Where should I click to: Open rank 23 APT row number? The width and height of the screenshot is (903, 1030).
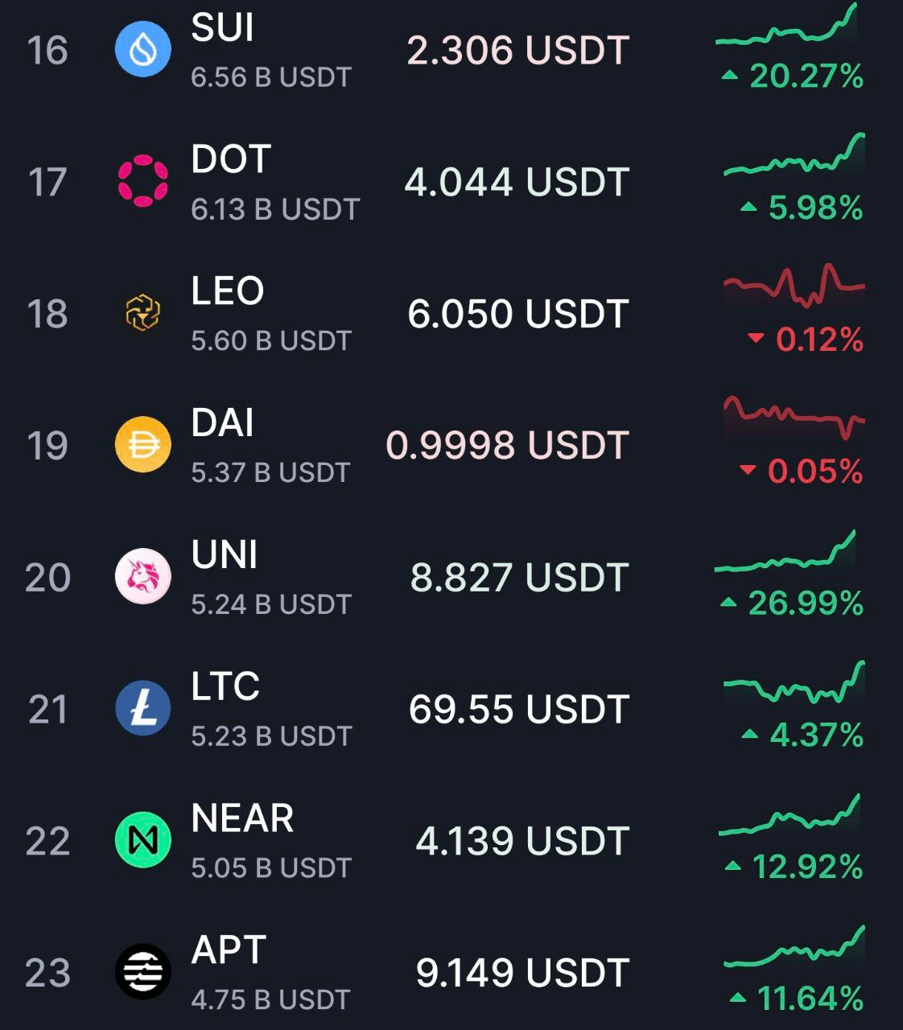click(47, 973)
